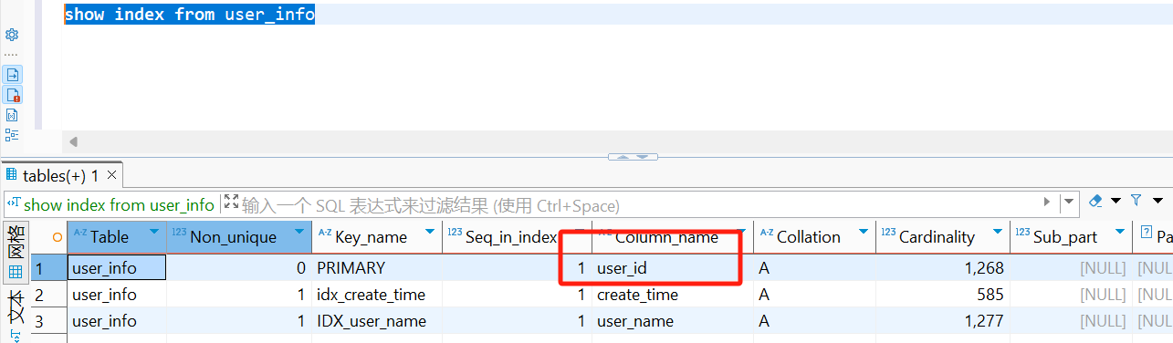Click the settings gear icon in left sidebar
This screenshot has height=343, width=1173.
click(x=12, y=35)
